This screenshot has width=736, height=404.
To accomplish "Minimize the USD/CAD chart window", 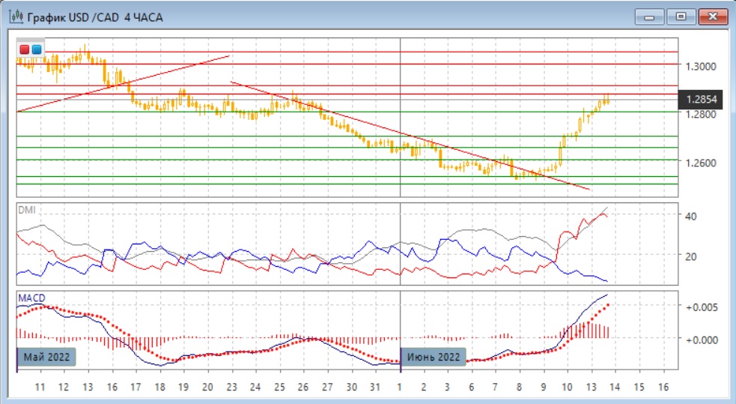I will 649,16.
